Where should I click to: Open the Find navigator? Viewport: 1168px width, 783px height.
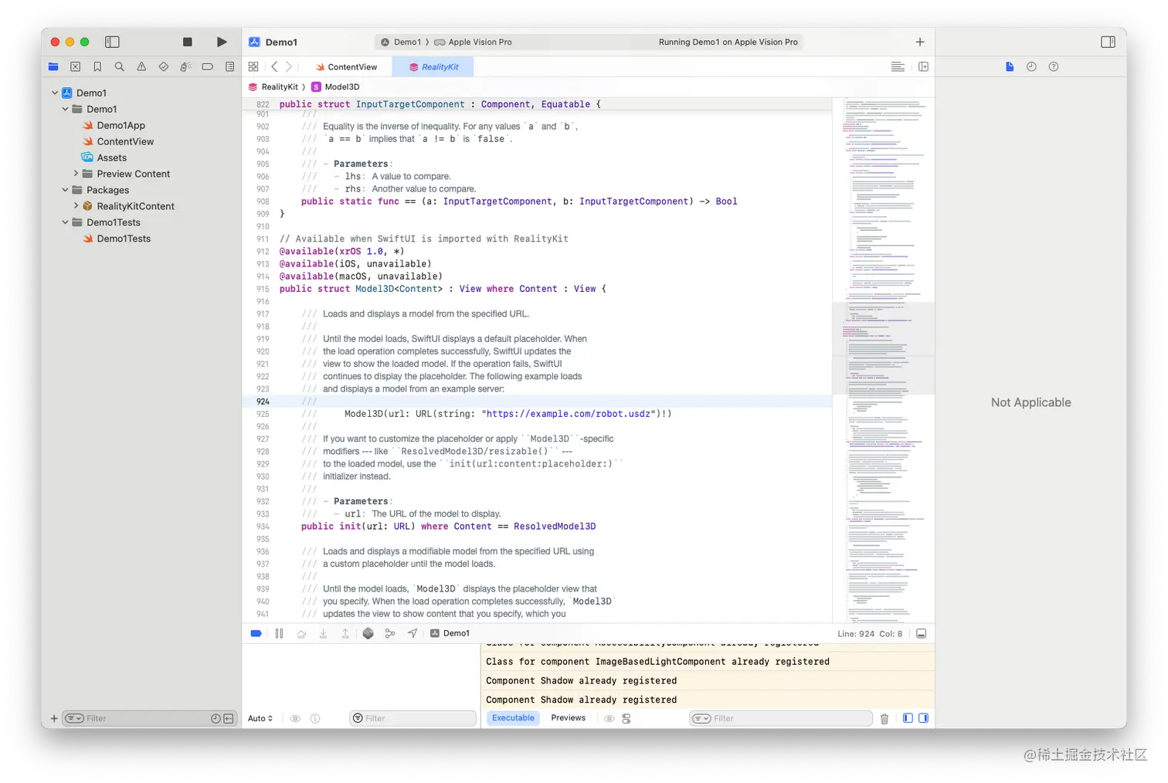coord(119,66)
